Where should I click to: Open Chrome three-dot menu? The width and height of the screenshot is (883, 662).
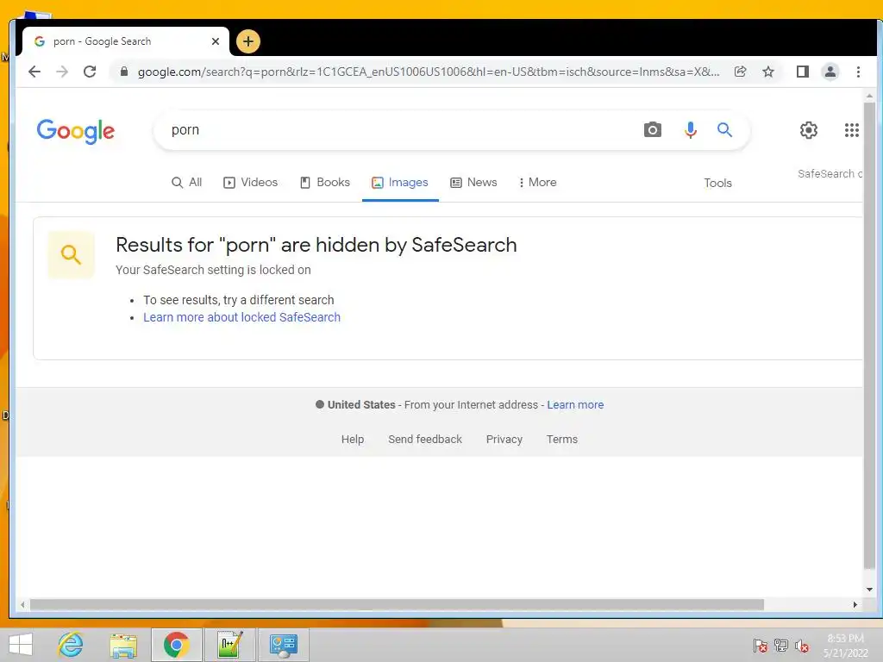858,72
